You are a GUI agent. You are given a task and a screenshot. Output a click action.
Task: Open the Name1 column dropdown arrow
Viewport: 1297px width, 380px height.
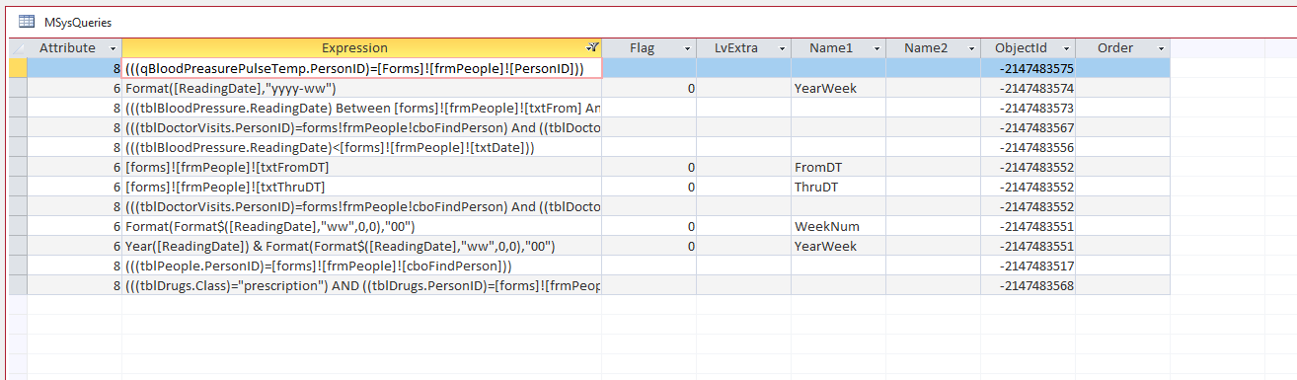[x=876, y=48]
